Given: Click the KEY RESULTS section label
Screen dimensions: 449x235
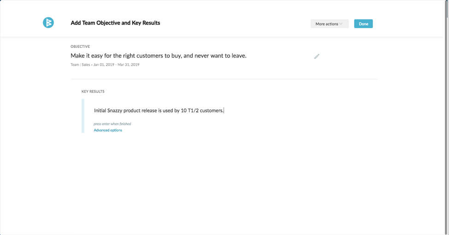Looking at the screenshot, I should click(93, 92).
